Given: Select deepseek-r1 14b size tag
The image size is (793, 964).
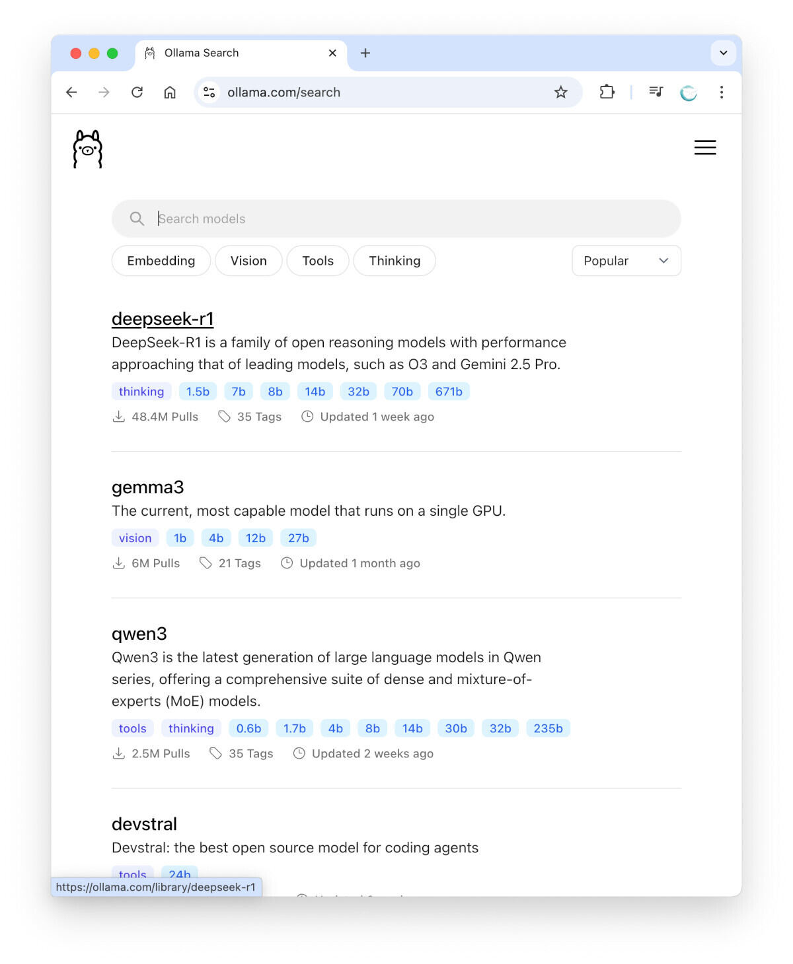Looking at the screenshot, I should point(315,392).
